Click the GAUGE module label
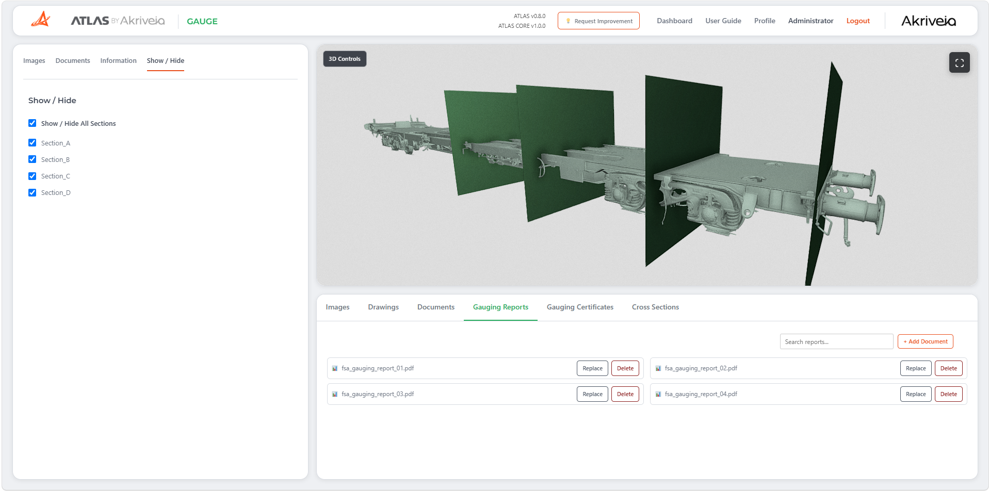 coord(202,21)
